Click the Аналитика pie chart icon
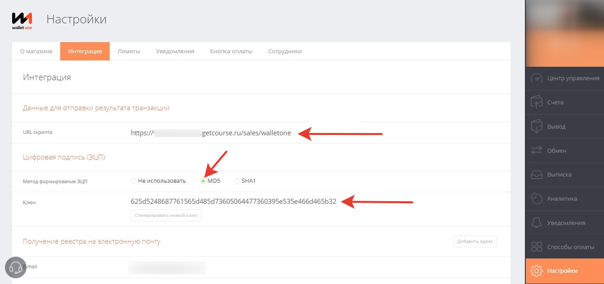The height and width of the screenshot is (284, 604). coord(537,199)
